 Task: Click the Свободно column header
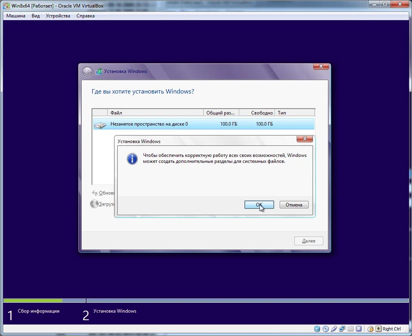257,113
